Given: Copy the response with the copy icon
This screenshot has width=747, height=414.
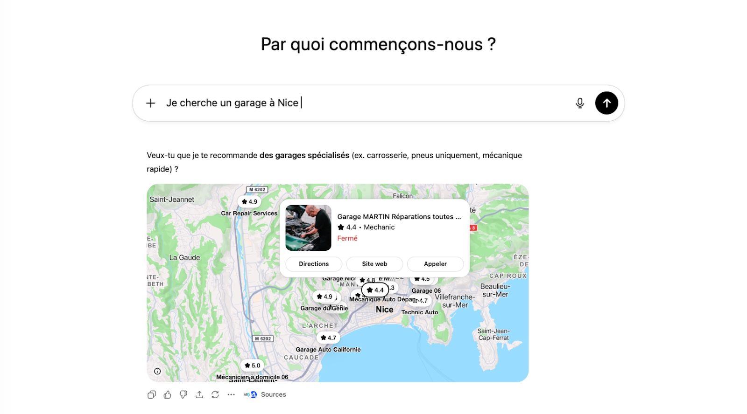Looking at the screenshot, I should coord(152,394).
